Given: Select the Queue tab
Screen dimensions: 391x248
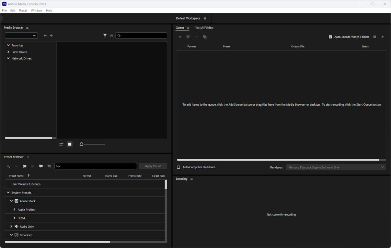Looking at the screenshot, I should coord(180,28).
